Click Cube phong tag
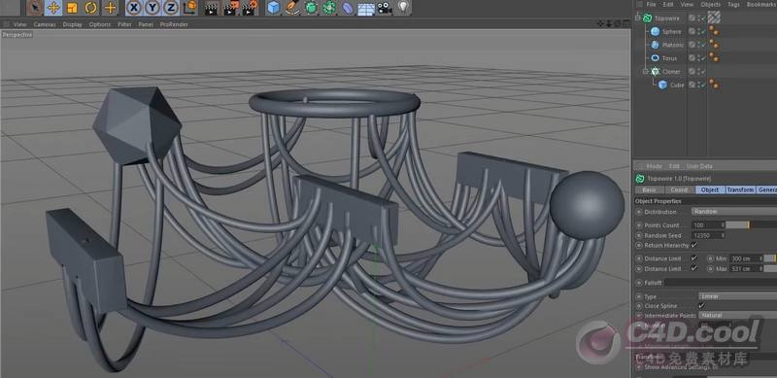Screen dimensions: 777x378 click(x=714, y=85)
